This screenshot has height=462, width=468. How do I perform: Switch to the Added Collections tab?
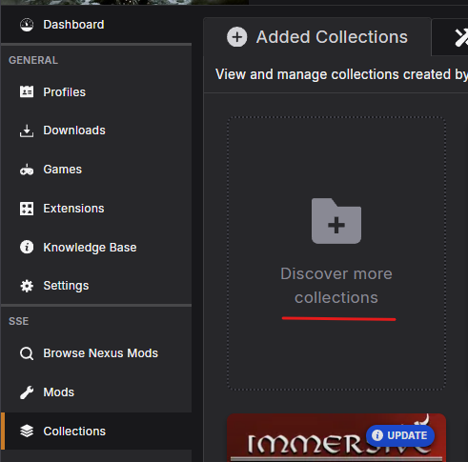point(316,37)
